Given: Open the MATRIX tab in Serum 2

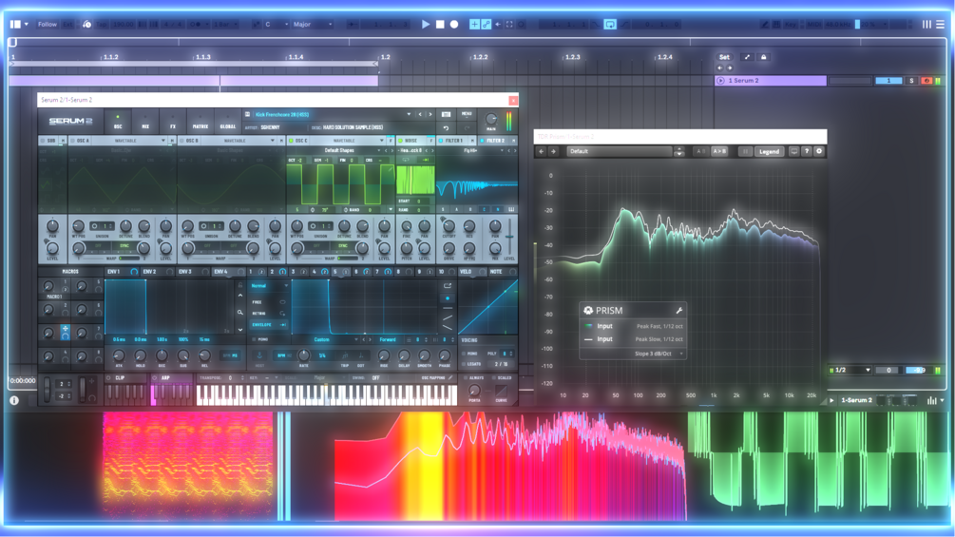Looking at the screenshot, I should click(201, 121).
